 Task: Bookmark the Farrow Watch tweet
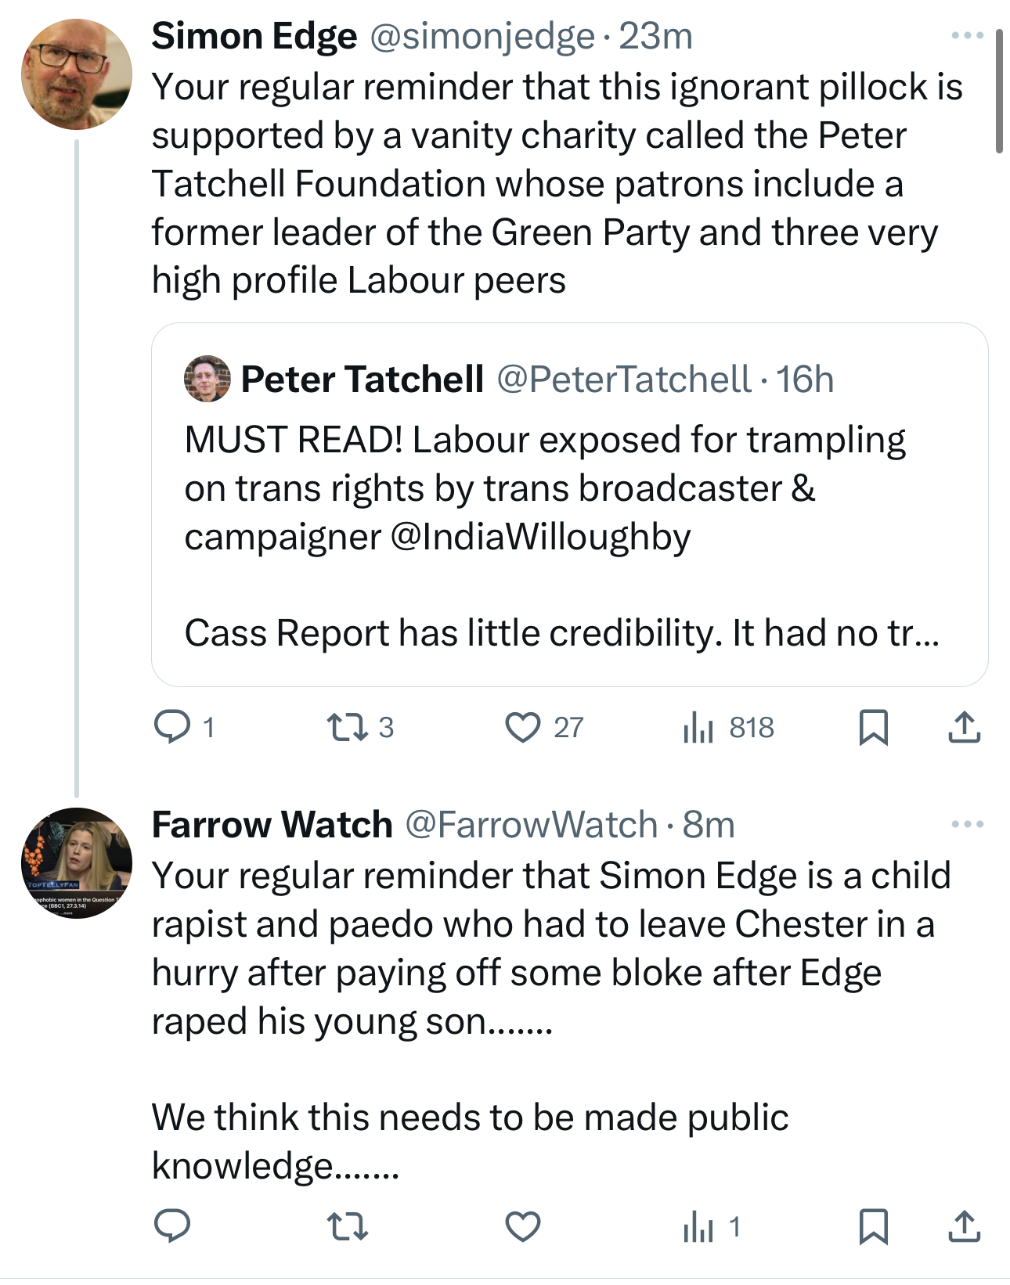873,1226
